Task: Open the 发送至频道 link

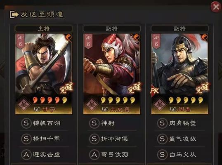Action: [x=42, y=14]
